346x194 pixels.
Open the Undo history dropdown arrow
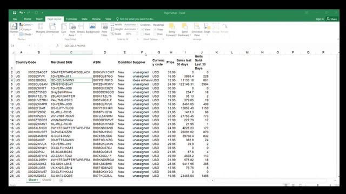[24, 13]
